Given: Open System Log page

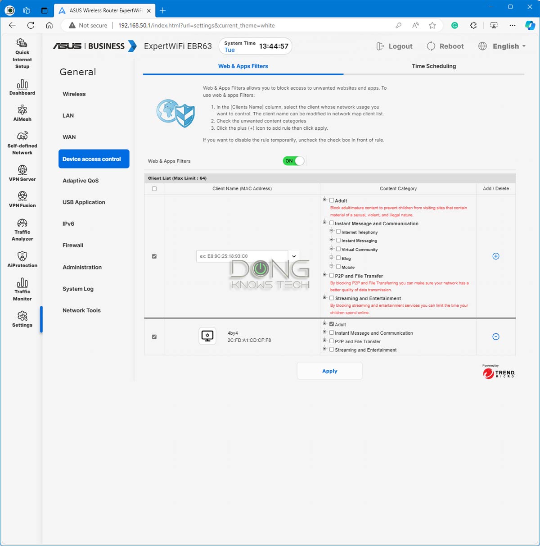Looking at the screenshot, I should point(78,289).
